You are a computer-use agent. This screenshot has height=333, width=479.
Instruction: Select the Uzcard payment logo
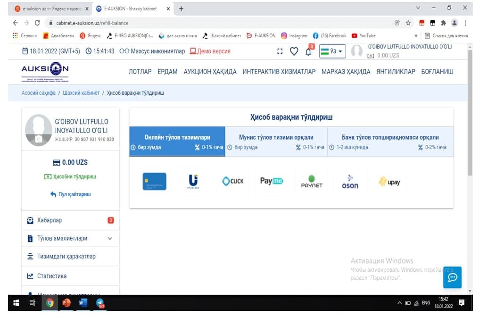(193, 182)
